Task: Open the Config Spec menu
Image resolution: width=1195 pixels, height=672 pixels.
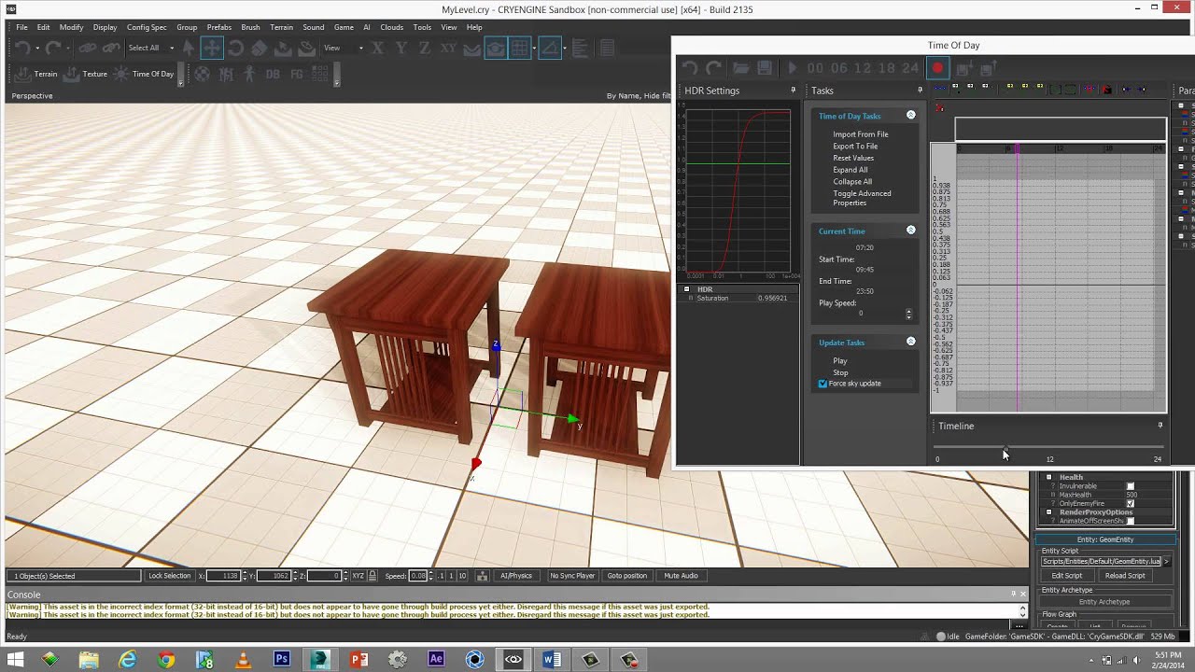Action: click(147, 27)
